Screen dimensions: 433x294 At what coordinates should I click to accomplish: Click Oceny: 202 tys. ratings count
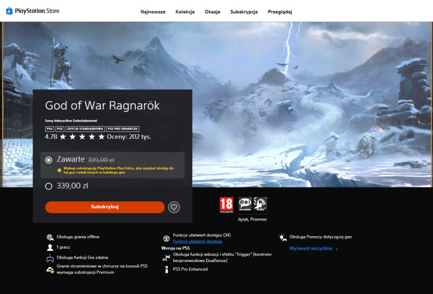(x=129, y=137)
